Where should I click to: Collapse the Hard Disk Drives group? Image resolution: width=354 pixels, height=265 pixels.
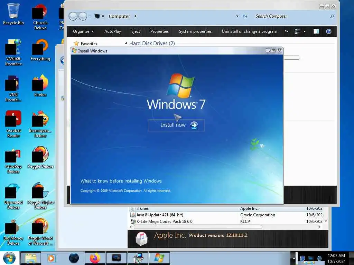click(126, 43)
